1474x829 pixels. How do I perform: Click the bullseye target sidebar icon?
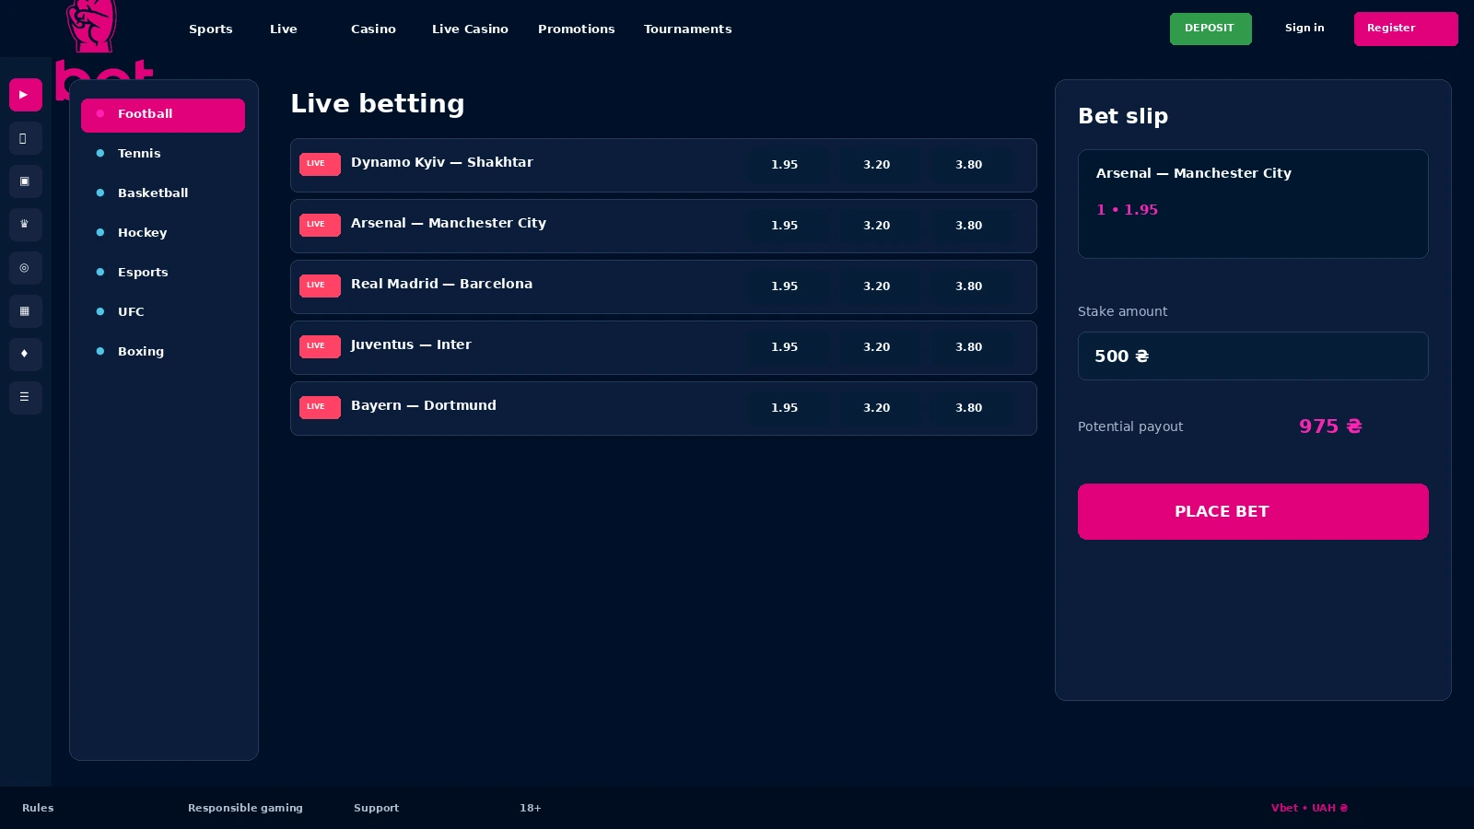coord(26,268)
